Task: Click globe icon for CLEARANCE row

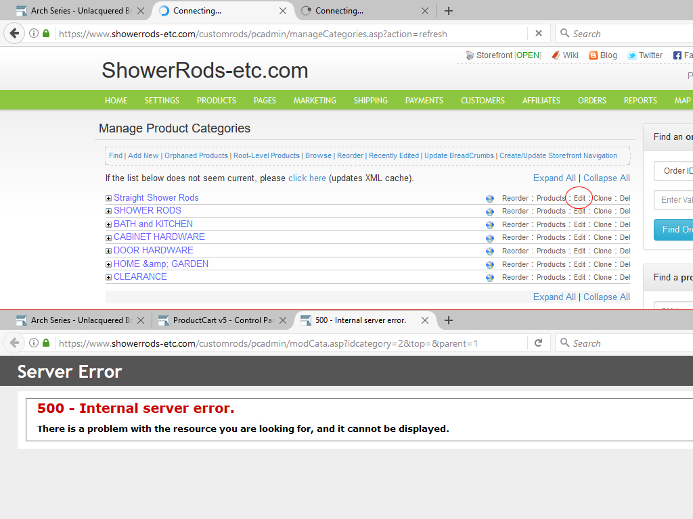Action: pyautogui.click(x=490, y=278)
